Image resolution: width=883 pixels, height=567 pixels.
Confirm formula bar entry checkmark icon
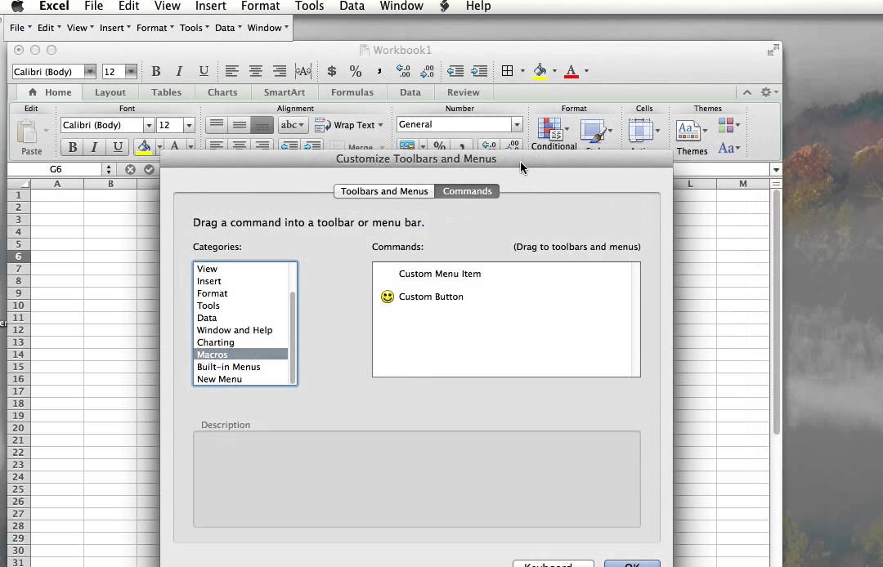click(150, 169)
